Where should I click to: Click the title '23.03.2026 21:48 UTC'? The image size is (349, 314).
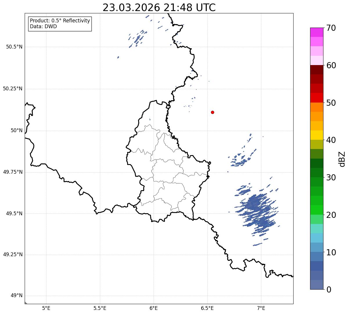(x=159, y=8)
